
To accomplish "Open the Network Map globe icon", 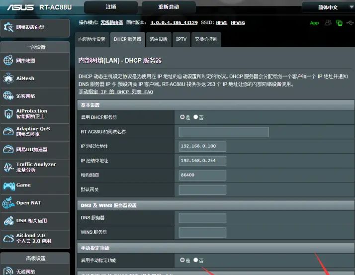I will [x=8, y=60].
